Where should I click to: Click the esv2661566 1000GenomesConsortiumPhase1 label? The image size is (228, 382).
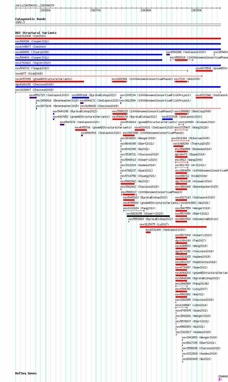pos(143,79)
